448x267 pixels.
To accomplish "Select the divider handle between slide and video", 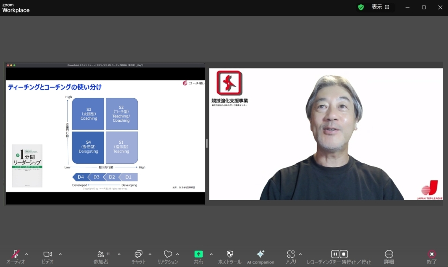I will click(x=207, y=143).
